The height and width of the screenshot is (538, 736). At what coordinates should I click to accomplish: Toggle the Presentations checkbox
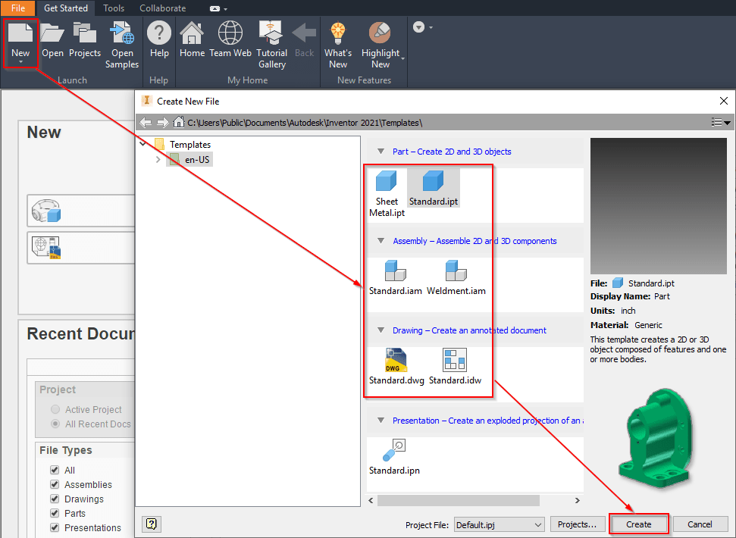(55, 527)
